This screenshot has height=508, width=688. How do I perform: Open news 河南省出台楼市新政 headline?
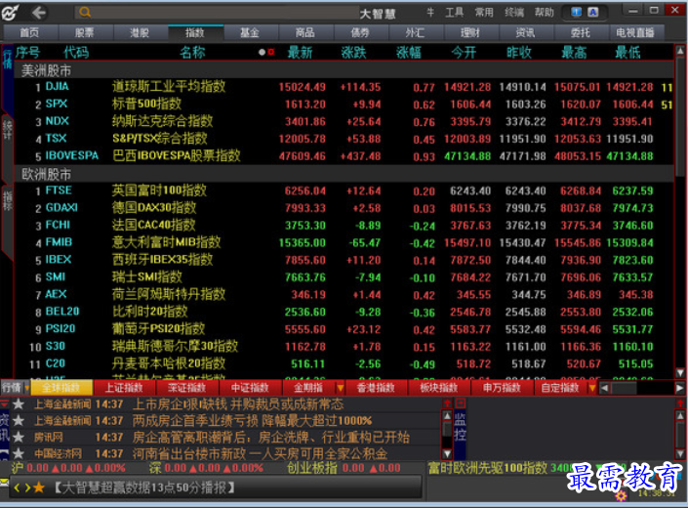[261, 453]
